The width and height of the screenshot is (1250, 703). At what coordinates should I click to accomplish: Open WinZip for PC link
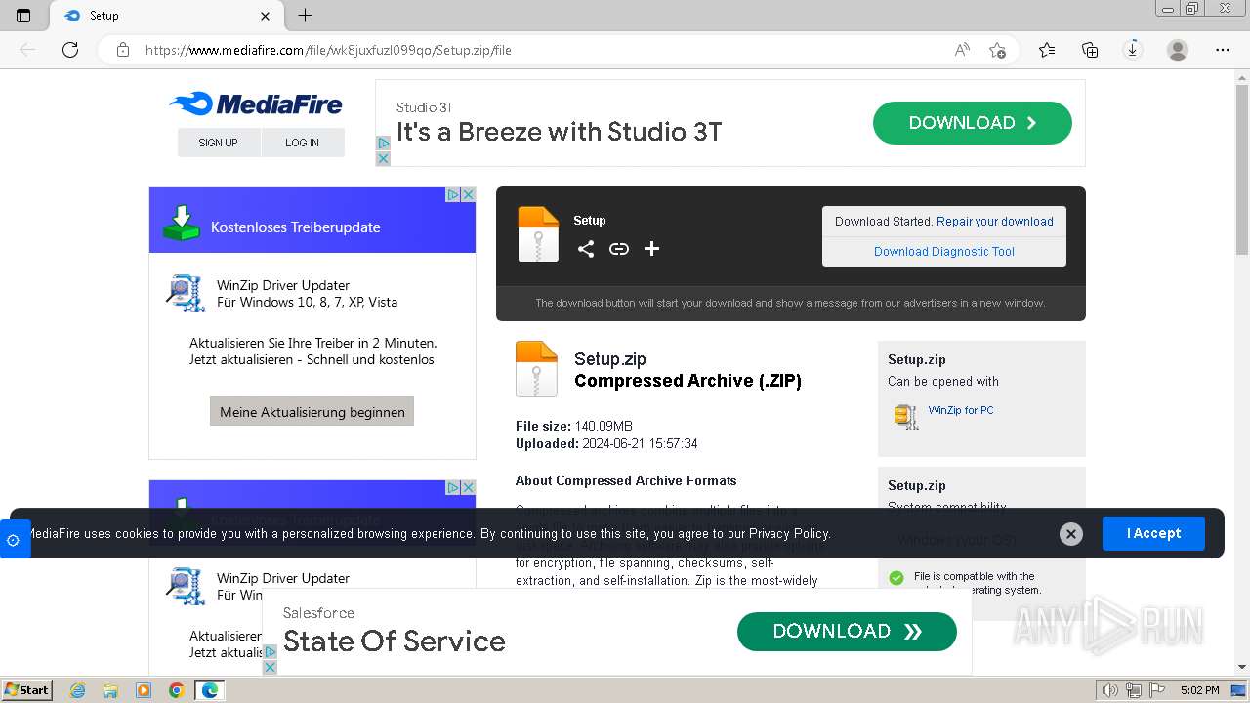pos(961,410)
